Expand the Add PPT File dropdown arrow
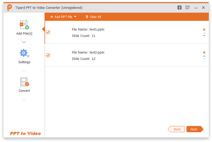212x142 pixels. click(x=75, y=17)
